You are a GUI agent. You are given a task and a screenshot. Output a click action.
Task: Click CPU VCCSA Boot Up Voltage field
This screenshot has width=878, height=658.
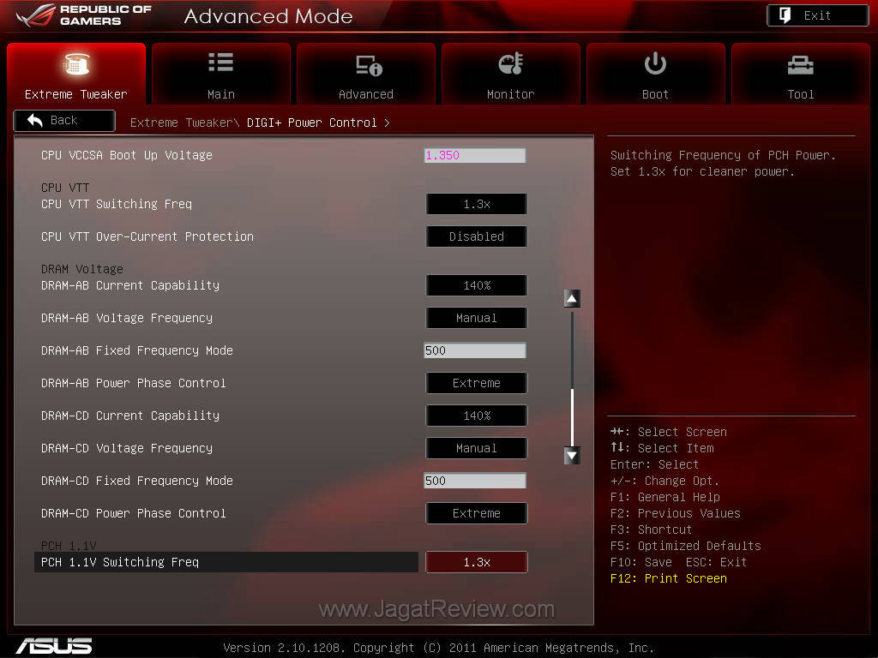(x=475, y=155)
